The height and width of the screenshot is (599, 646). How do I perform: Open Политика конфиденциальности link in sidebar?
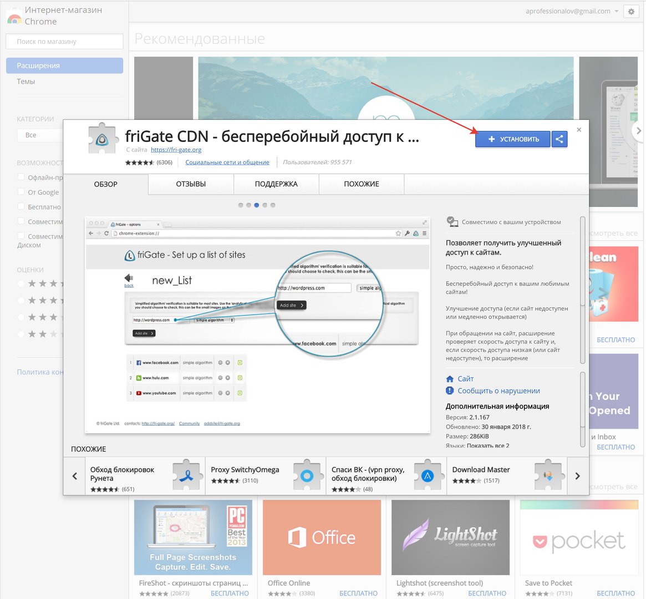point(40,372)
